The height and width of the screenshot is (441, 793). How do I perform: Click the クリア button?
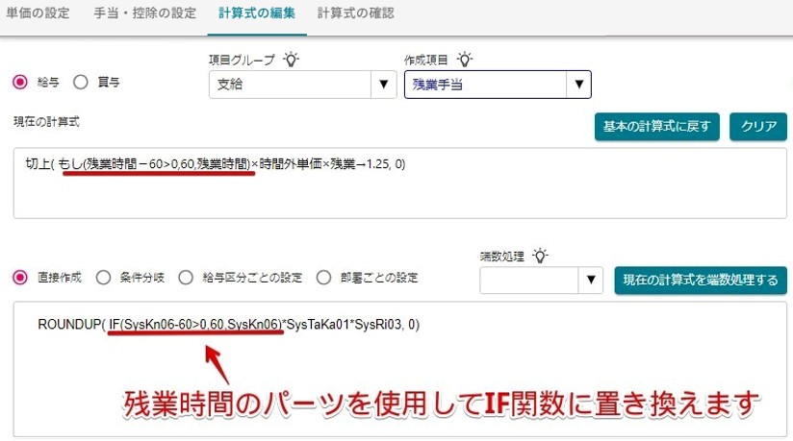click(758, 126)
